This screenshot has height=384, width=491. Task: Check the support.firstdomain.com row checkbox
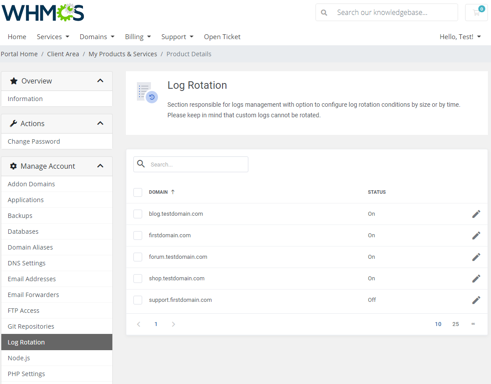tap(138, 300)
